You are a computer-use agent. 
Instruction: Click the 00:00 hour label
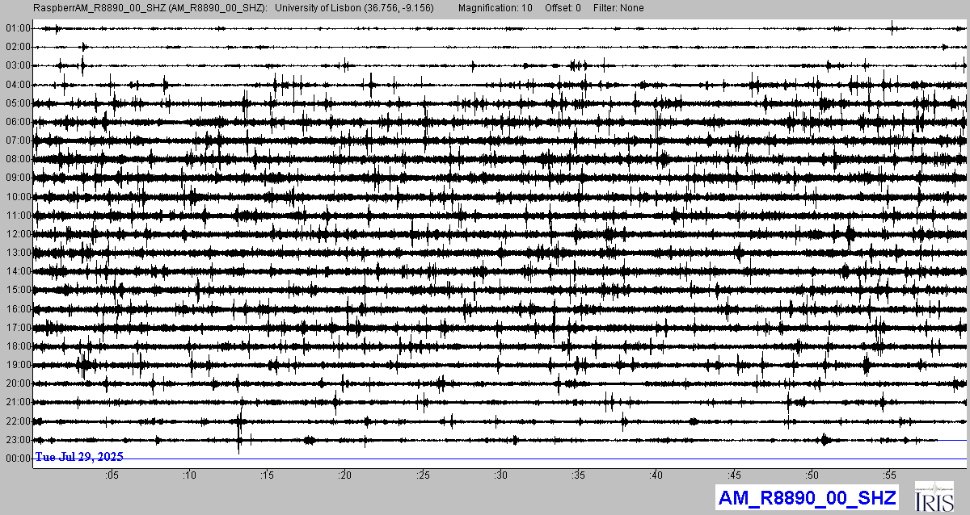point(17,458)
